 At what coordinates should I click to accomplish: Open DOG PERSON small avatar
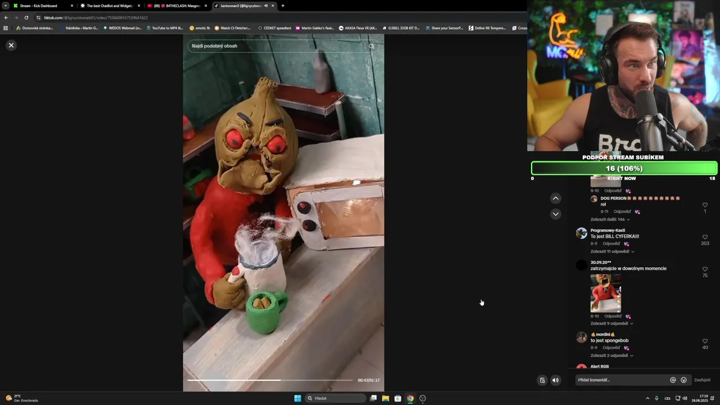coord(594,199)
